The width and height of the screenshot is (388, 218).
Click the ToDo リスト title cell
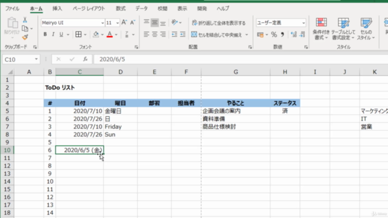[x=59, y=87]
